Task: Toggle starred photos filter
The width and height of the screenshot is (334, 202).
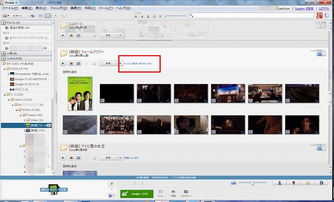Action: click(x=136, y=16)
